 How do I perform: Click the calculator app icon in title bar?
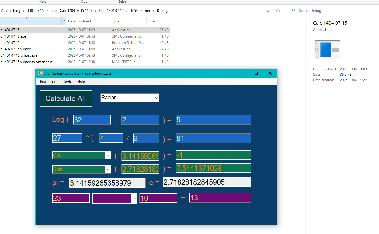click(40, 73)
